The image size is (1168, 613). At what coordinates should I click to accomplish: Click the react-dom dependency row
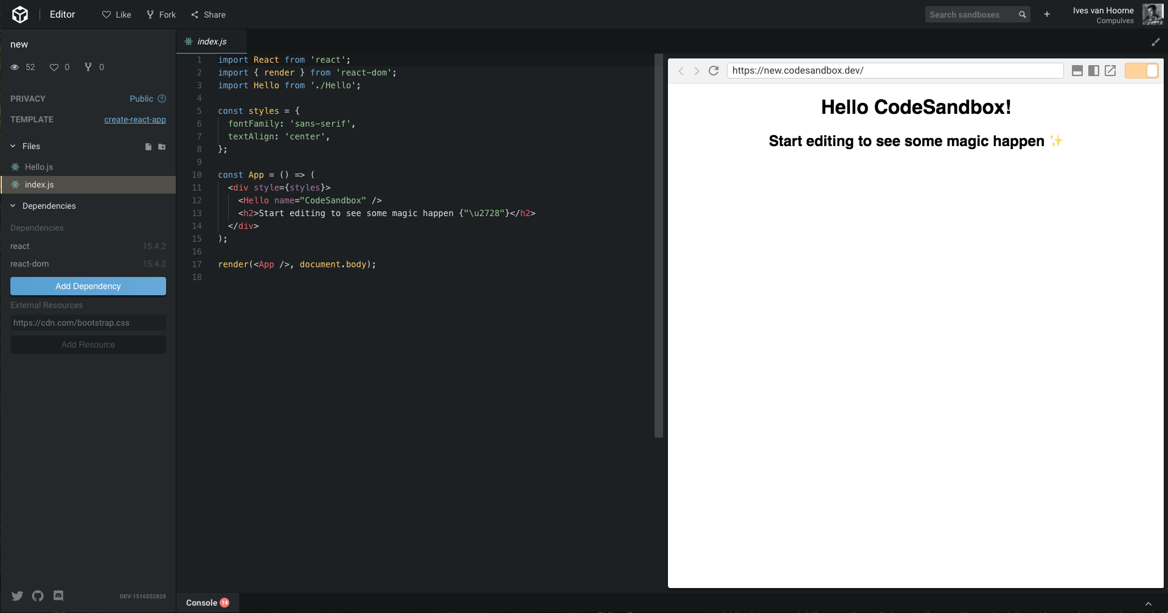click(88, 264)
